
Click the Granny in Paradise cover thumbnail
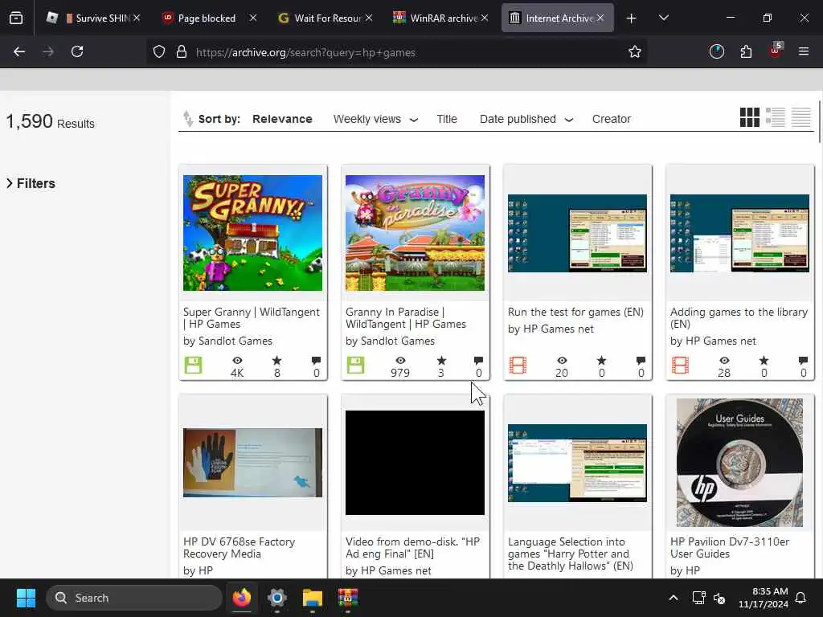(415, 233)
